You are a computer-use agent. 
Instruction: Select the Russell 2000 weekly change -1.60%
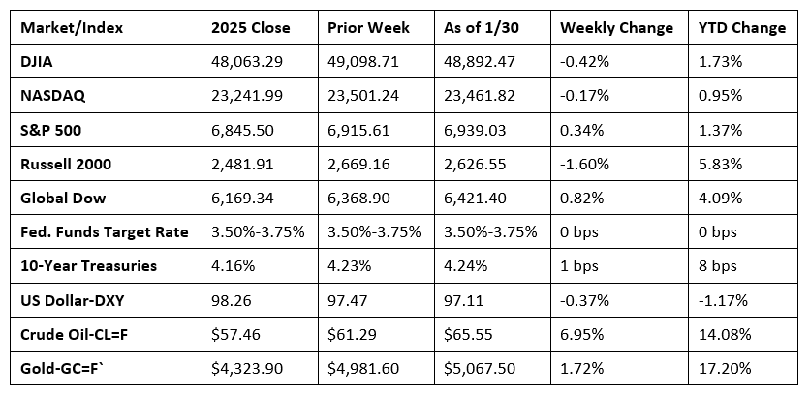point(584,165)
